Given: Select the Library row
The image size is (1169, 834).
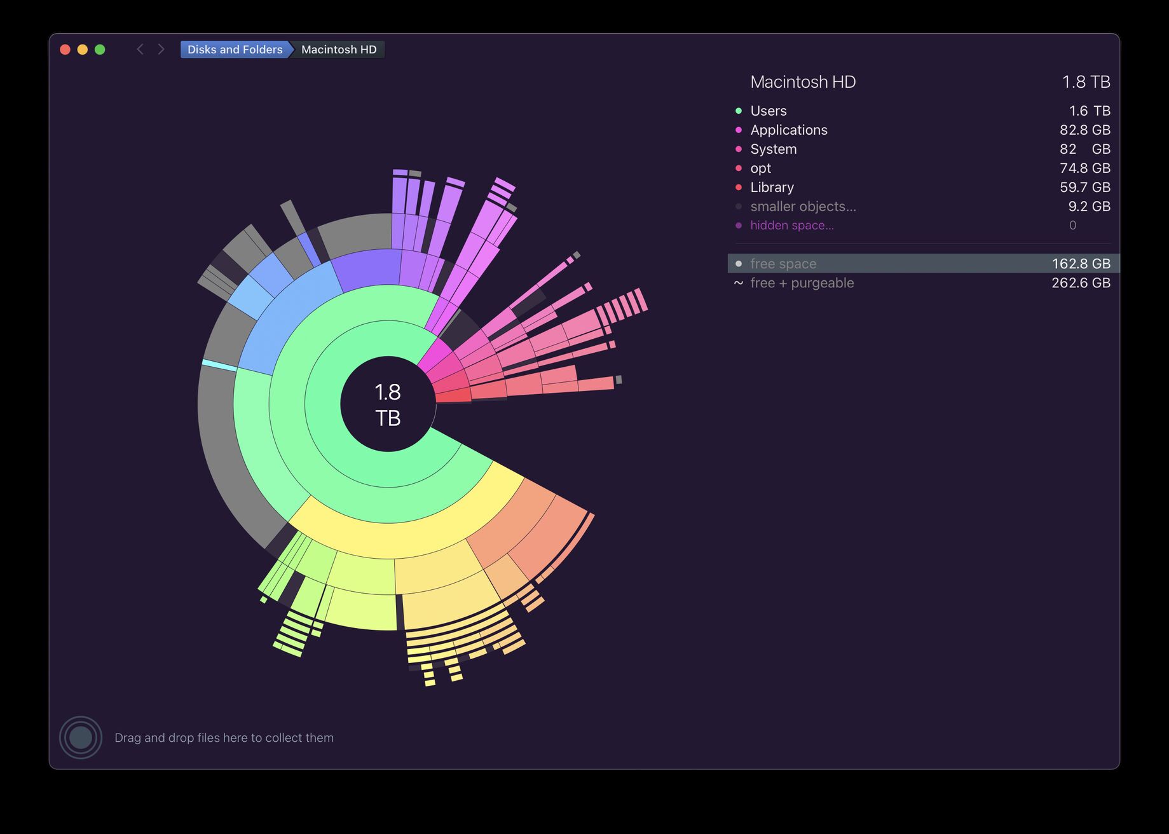Looking at the screenshot, I should click(x=923, y=187).
